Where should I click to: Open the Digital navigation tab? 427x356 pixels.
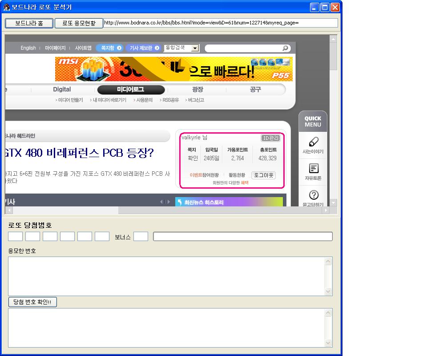pyautogui.click(x=62, y=90)
